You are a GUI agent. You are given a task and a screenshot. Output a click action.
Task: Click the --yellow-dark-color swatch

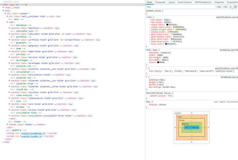174,27
